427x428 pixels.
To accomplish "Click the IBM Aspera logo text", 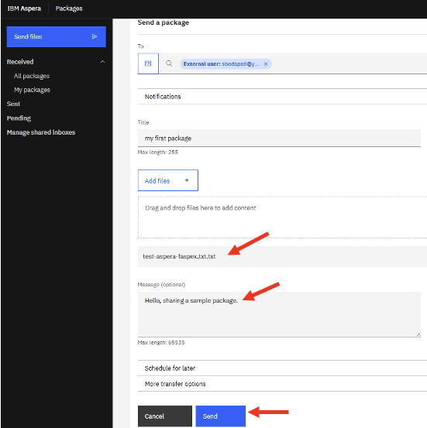I will (24, 9).
